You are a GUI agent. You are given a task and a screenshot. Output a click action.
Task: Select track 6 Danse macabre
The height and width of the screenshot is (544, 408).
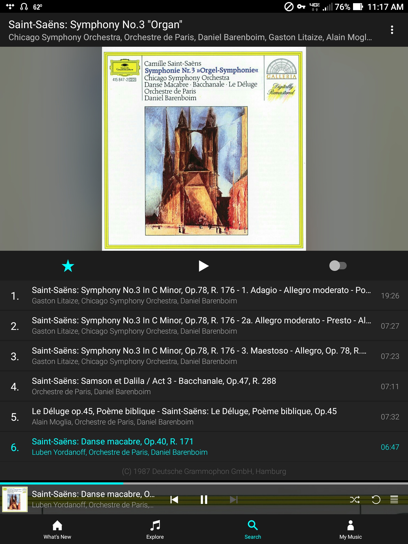(x=204, y=447)
